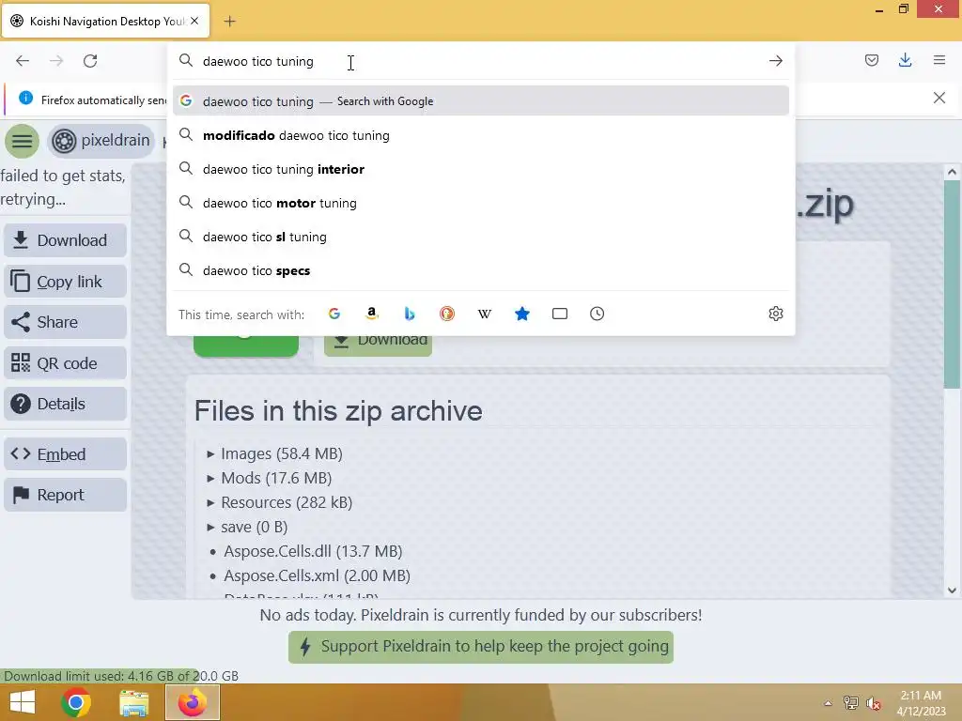This screenshot has height=721, width=962.
Task: Click Aspose.Cells.dll file entry
Action: (x=313, y=552)
